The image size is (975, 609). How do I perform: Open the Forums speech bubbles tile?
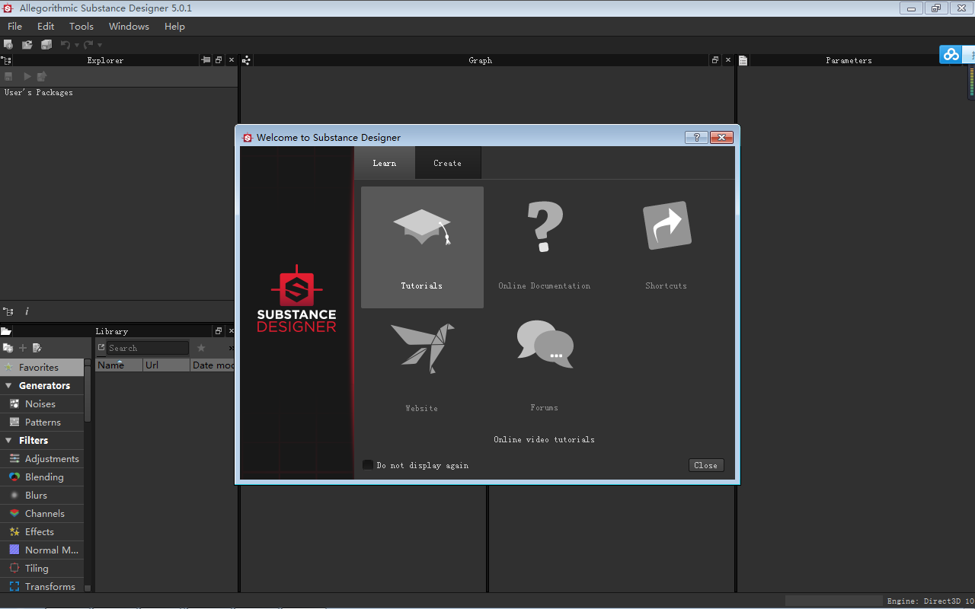[x=545, y=369]
